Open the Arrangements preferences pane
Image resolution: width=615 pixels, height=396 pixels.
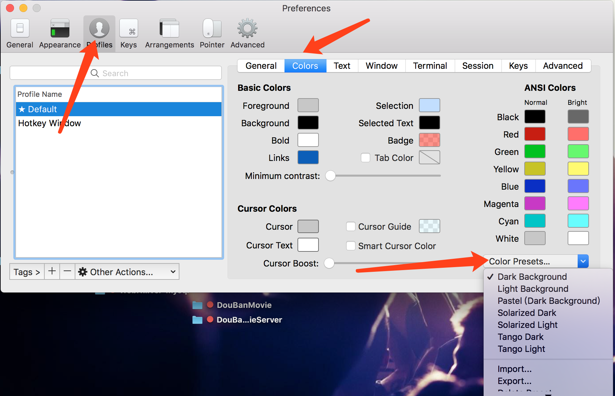tap(169, 34)
